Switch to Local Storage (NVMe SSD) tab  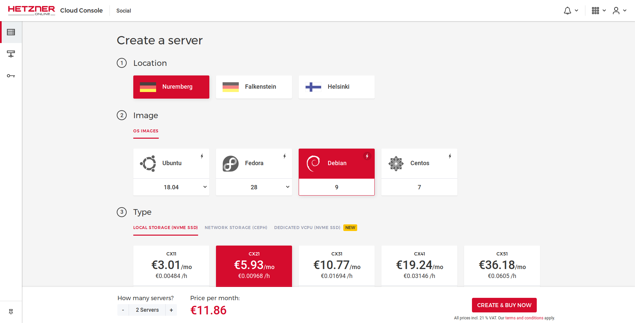165,228
